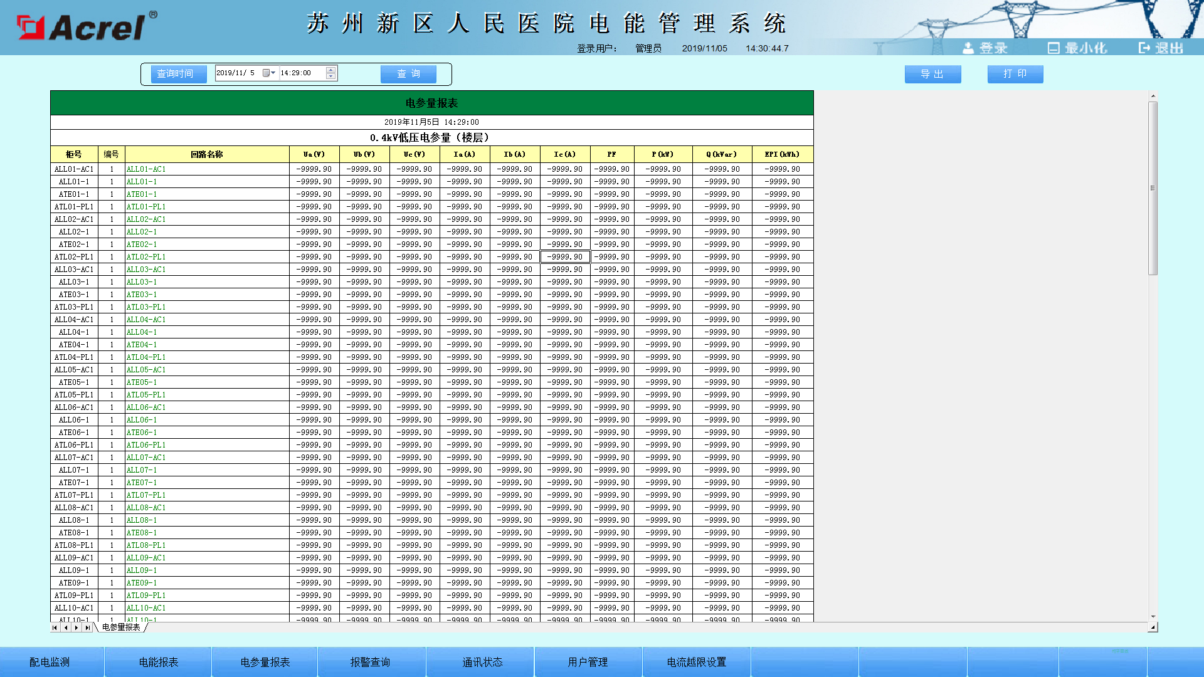Click the Ua(V) column header

[314, 154]
